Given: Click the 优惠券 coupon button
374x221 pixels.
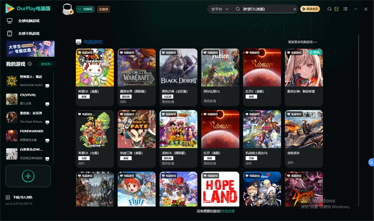Looking at the screenshot, I should click(x=104, y=9).
